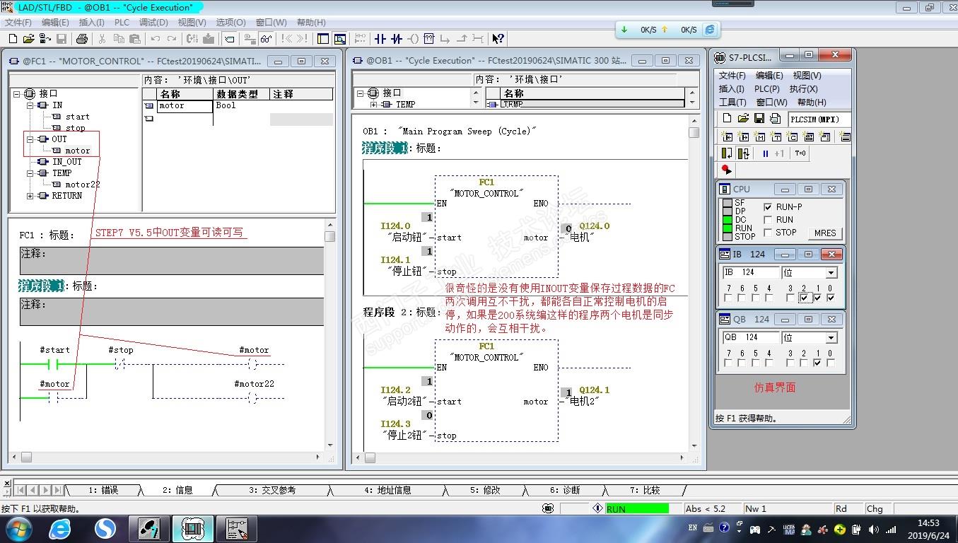Click the Close branch toolbar icon

pos(462,39)
